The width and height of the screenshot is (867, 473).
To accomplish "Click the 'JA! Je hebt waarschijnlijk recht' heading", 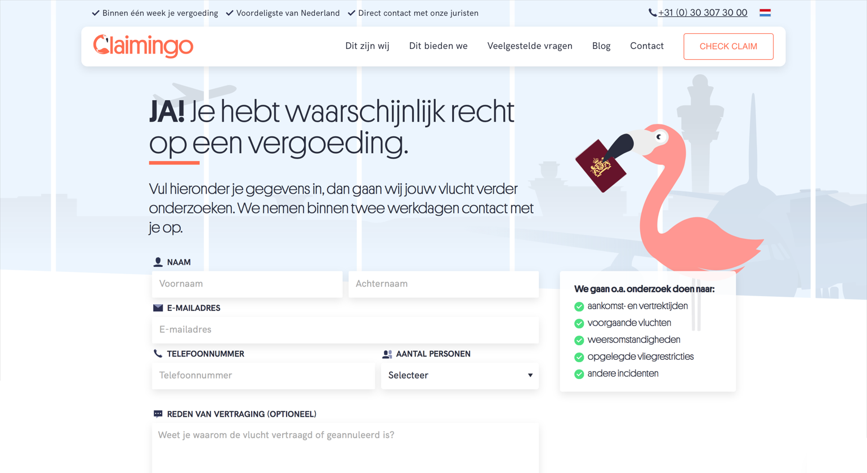I will (x=332, y=127).
